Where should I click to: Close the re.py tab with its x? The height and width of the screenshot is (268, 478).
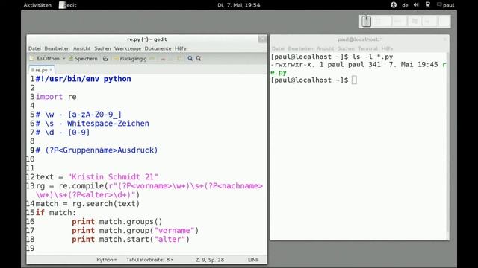click(x=51, y=70)
